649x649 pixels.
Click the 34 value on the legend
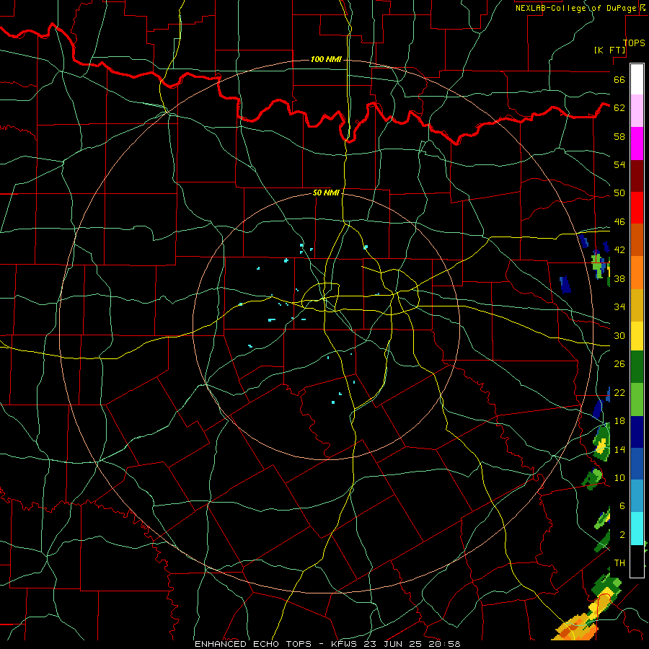pyautogui.click(x=619, y=306)
